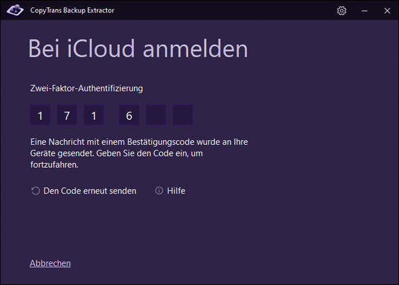Viewport: 399px width, 285px height.
Task: Click the Den Code erneut senden text
Action: (90, 191)
